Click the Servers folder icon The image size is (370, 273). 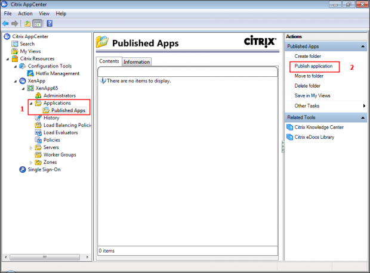point(38,147)
